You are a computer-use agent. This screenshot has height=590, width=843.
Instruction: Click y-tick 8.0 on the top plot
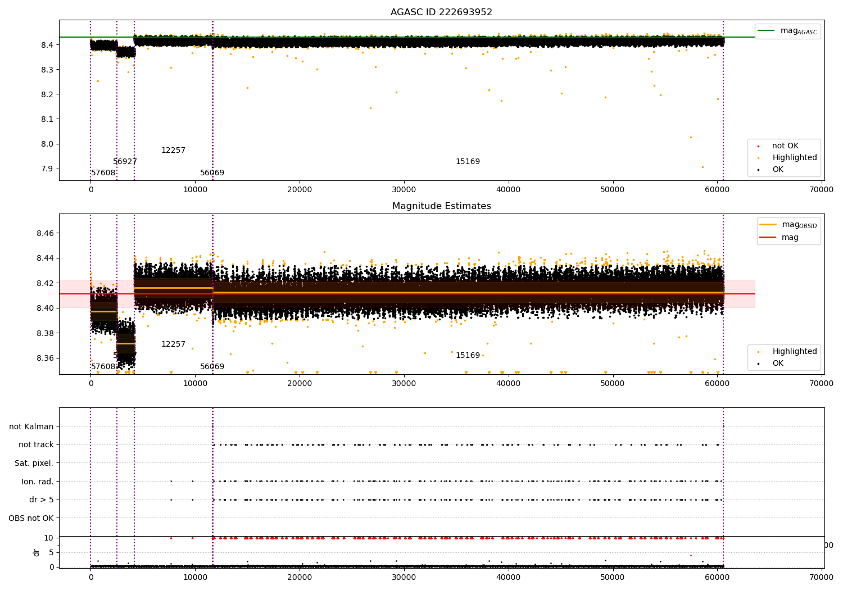[x=47, y=144]
